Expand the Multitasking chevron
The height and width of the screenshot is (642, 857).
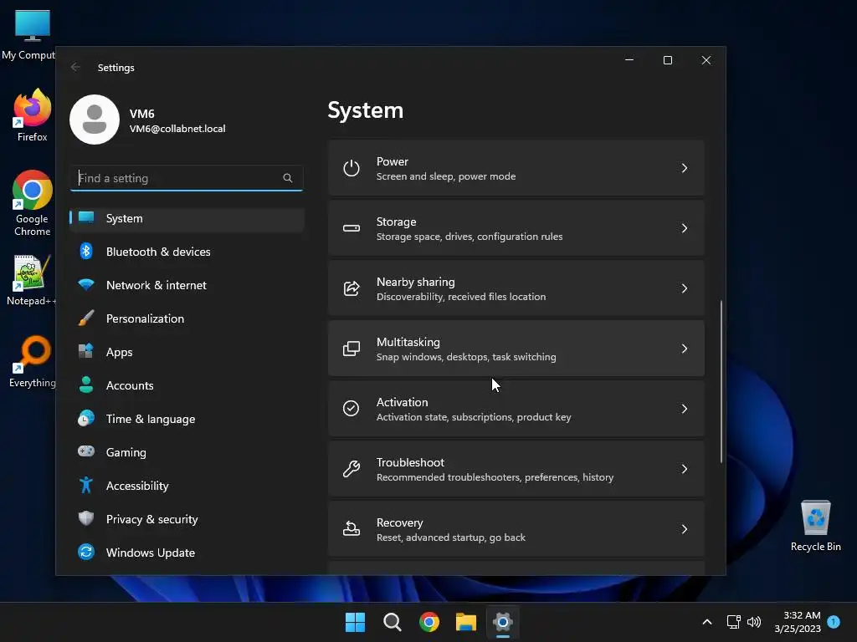[x=685, y=349]
